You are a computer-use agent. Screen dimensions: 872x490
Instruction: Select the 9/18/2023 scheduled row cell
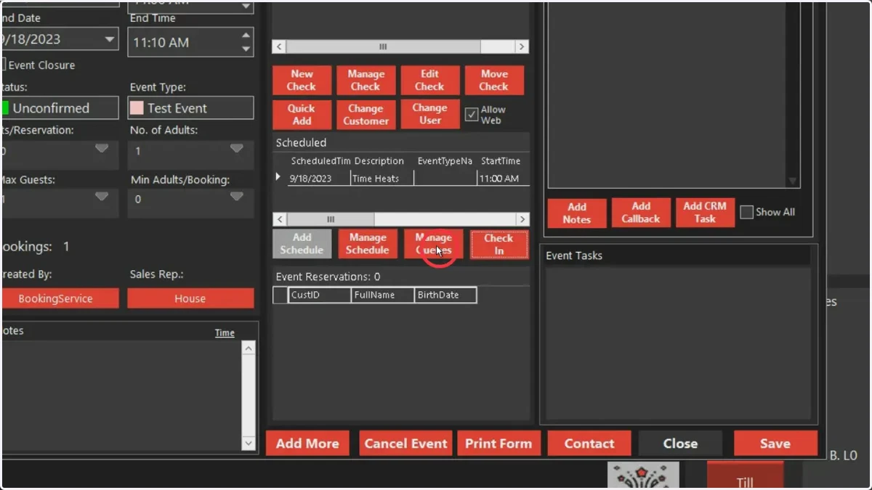319,179
